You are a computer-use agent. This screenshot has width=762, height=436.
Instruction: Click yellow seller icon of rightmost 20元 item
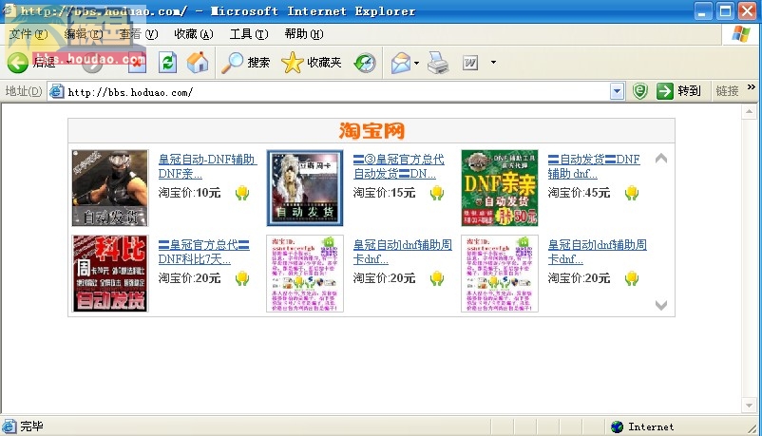click(x=632, y=278)
